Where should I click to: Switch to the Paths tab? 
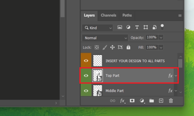(x=127, y=15)
